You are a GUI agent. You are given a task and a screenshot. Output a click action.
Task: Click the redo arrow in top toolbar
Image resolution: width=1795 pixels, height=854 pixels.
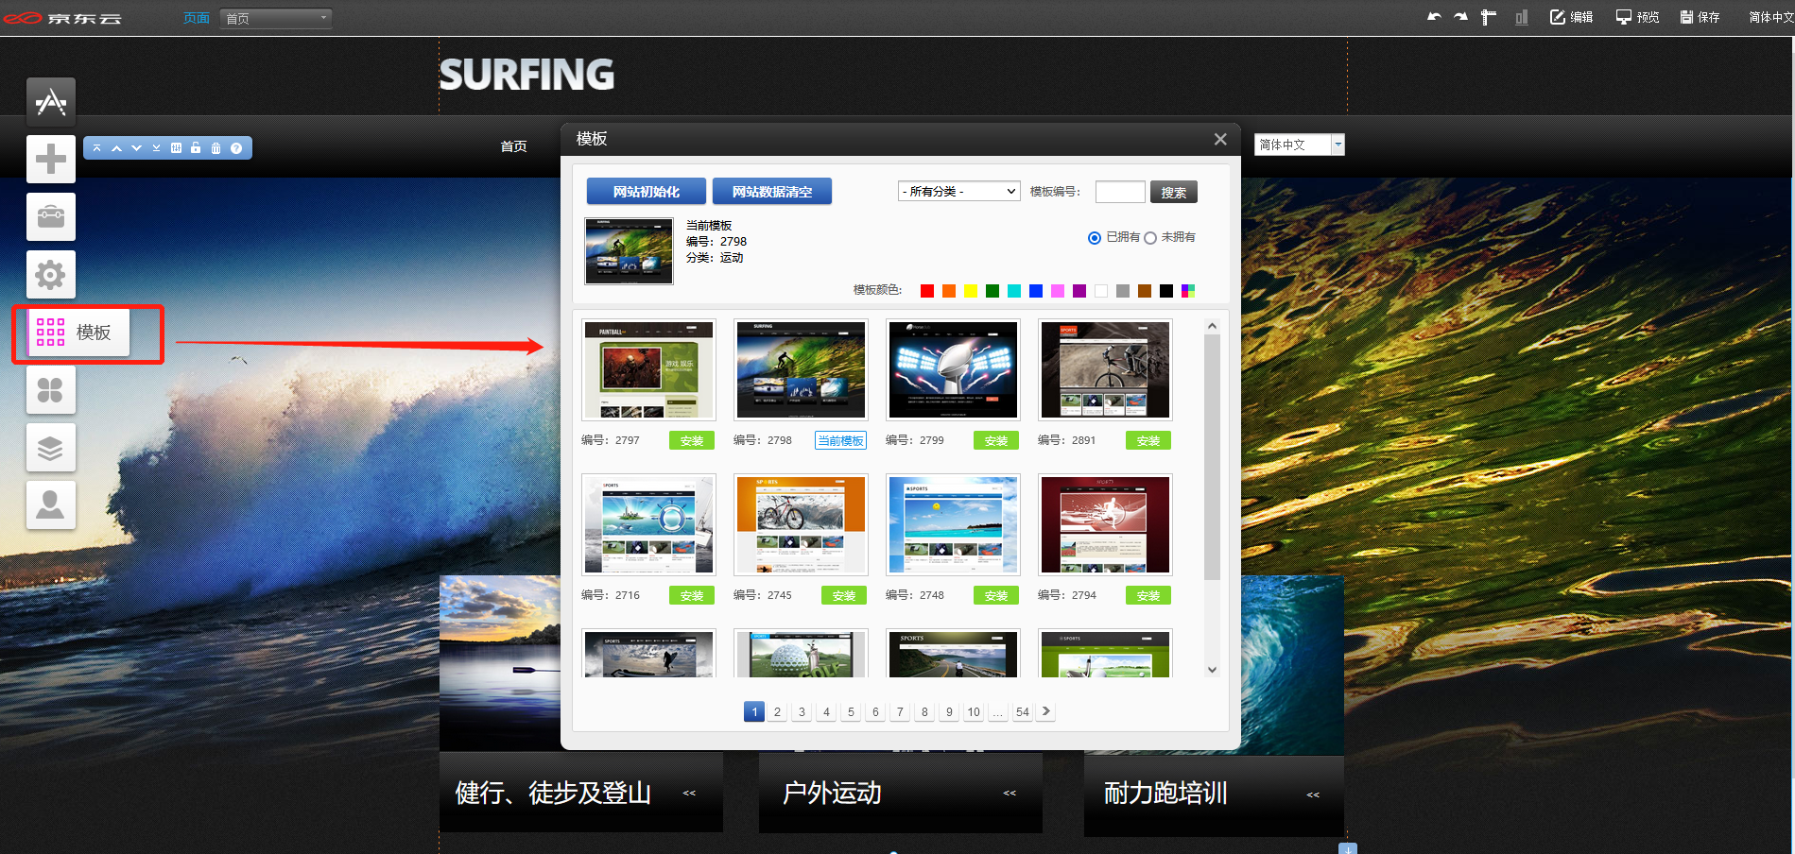[x=1460, y=17]
